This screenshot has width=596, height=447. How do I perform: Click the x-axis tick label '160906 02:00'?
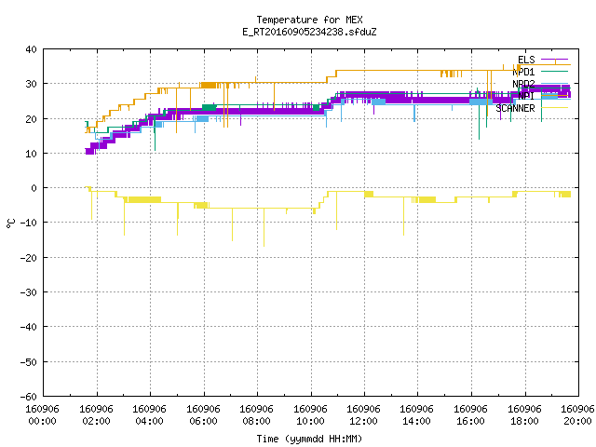click(96, 415)
